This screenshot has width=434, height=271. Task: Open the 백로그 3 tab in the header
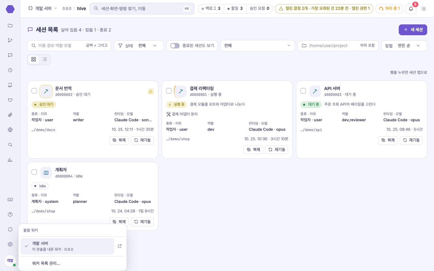click(x=211, y=8)
